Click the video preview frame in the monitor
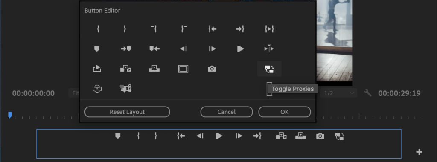The width and height of the screenshot is (437, 162). coord(334,42)
